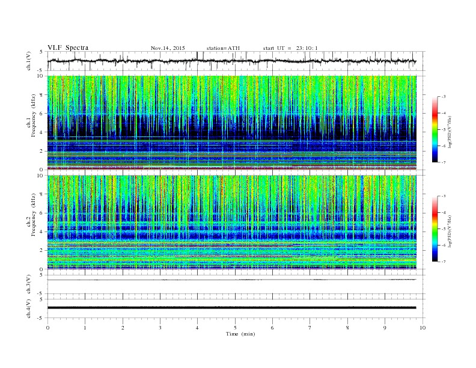476x368 pixels.
Task: Click the ch.1 spectrogram panel
Action: (x=231, y=123)
